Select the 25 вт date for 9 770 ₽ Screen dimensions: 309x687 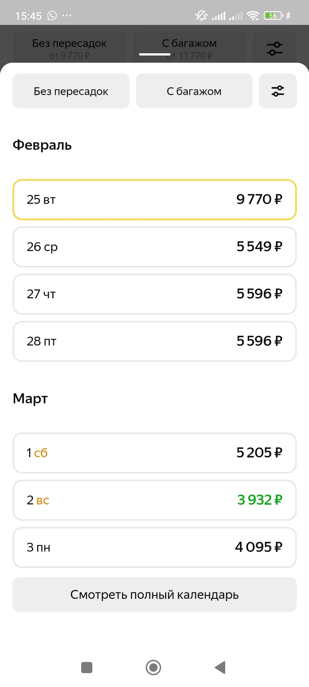154,200
